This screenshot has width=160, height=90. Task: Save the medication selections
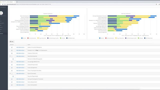(x=12, y=41)
